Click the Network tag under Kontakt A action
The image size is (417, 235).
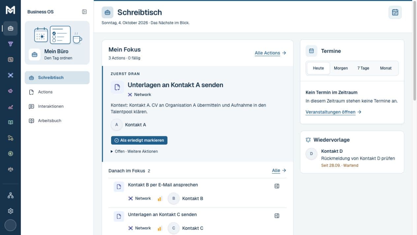click(139, 95)
